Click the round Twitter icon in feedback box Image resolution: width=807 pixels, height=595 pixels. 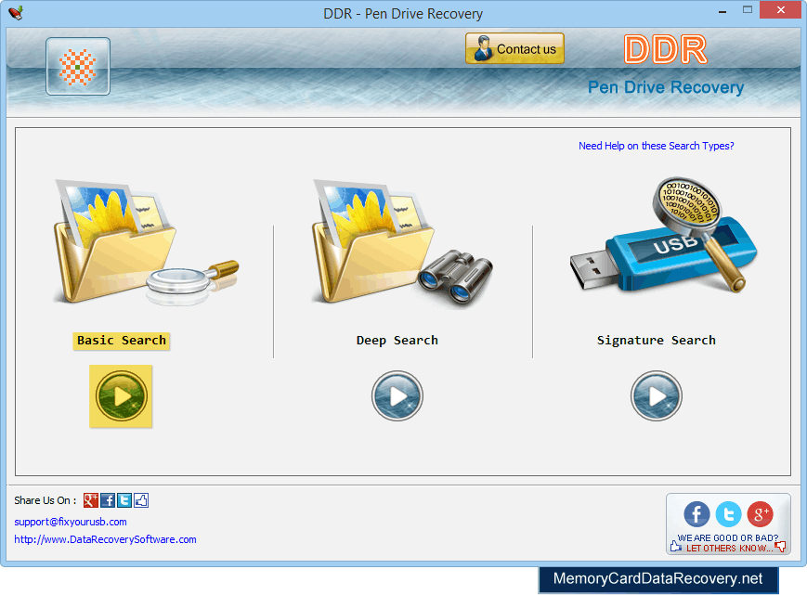(x=728, y=514)
